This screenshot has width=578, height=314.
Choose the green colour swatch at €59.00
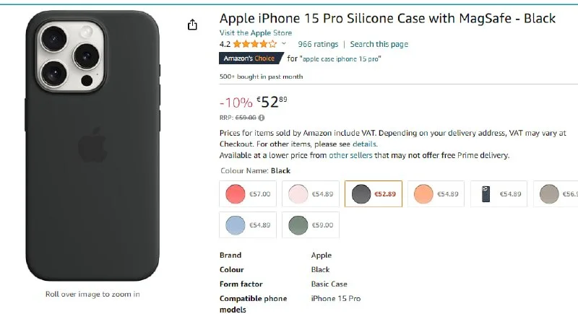pos(310,225)
